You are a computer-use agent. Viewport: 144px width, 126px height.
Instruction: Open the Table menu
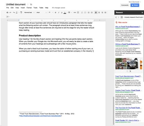pos(41,8)
